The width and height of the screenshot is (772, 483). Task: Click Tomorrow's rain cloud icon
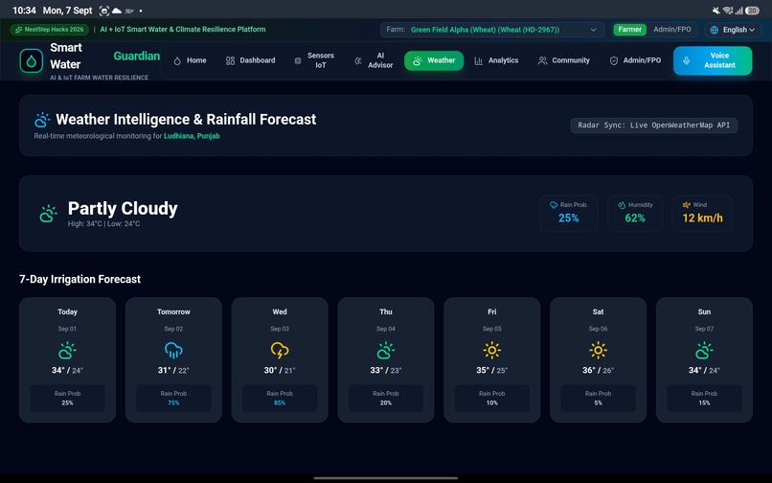click(x=173, y=351)
